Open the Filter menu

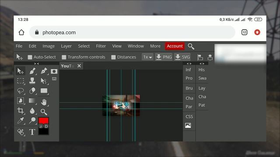[101, 46]
